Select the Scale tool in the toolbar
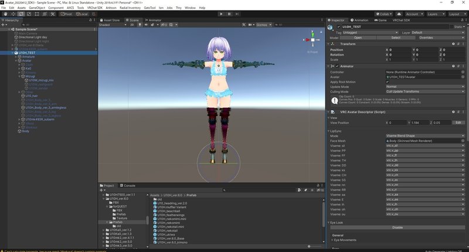The image size is (469, 252). click(x=29, y=14)
